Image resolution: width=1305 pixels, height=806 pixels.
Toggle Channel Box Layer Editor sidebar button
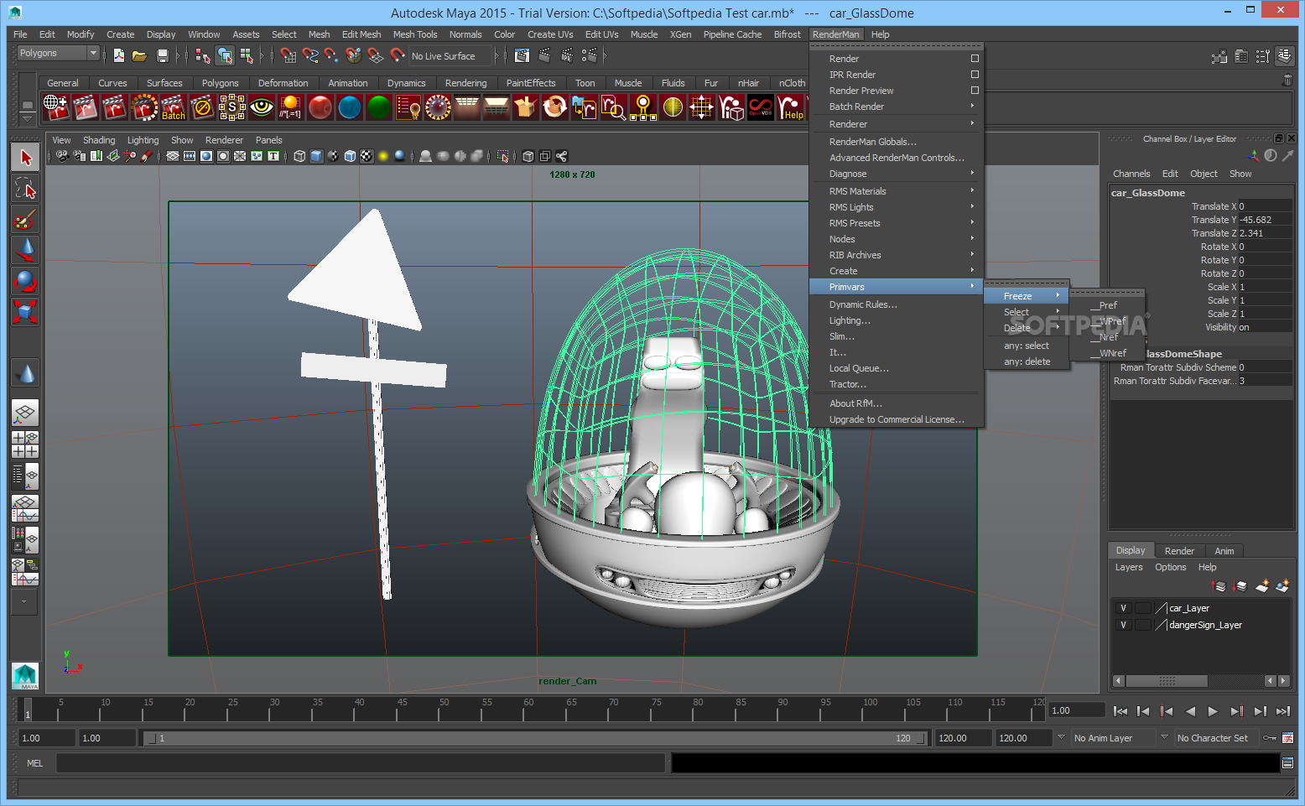coord(1284,57)
